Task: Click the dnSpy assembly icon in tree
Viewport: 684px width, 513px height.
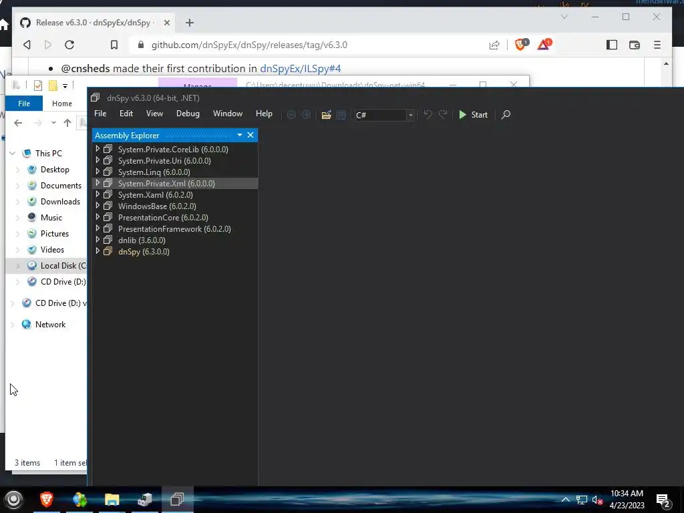Action: click(x=108, y=251)
